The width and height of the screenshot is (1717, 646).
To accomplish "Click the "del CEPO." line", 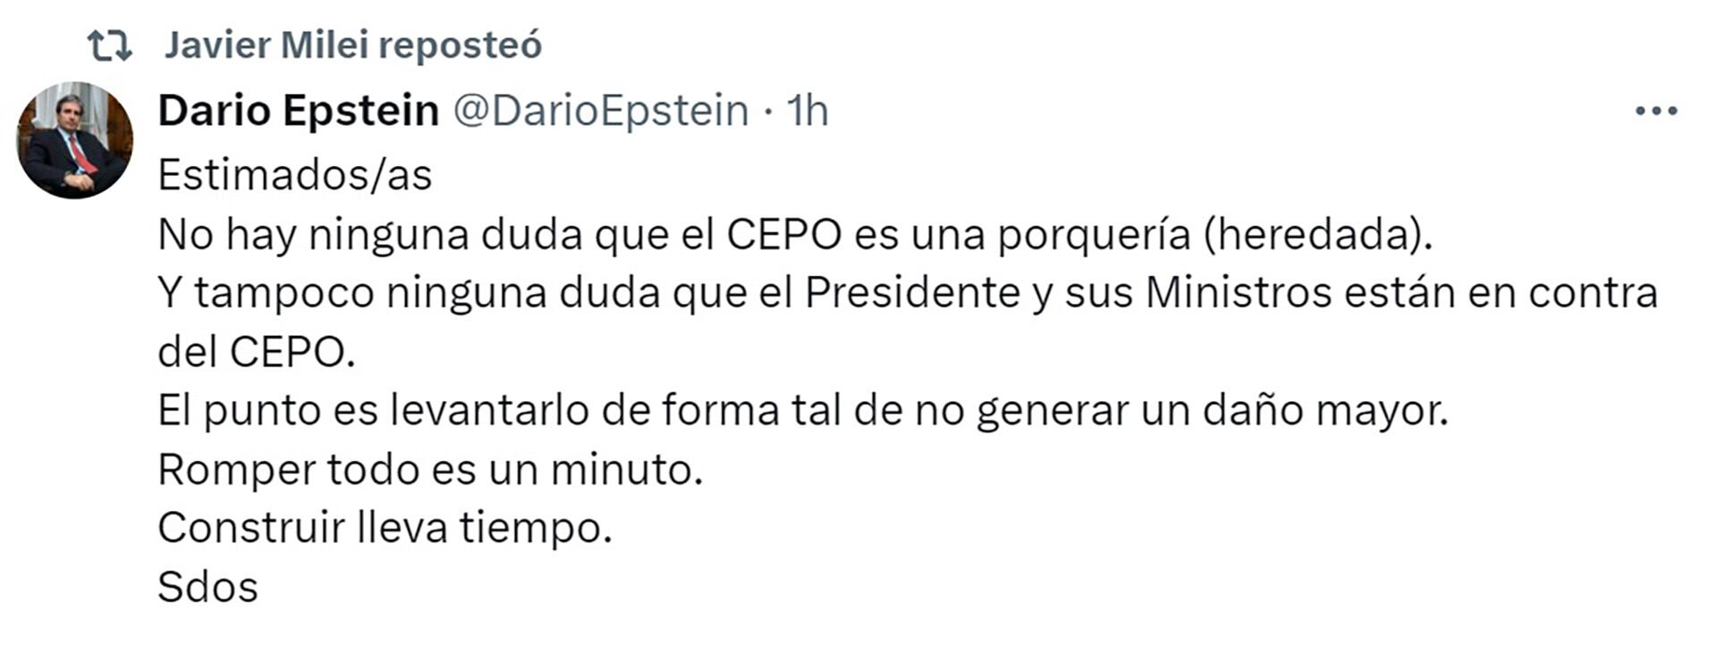I will pyautogui.click(x=257, y=352).
